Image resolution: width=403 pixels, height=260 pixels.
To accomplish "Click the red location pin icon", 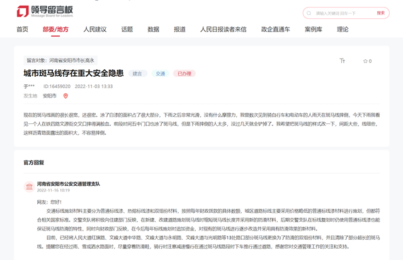I will (65, 96).
